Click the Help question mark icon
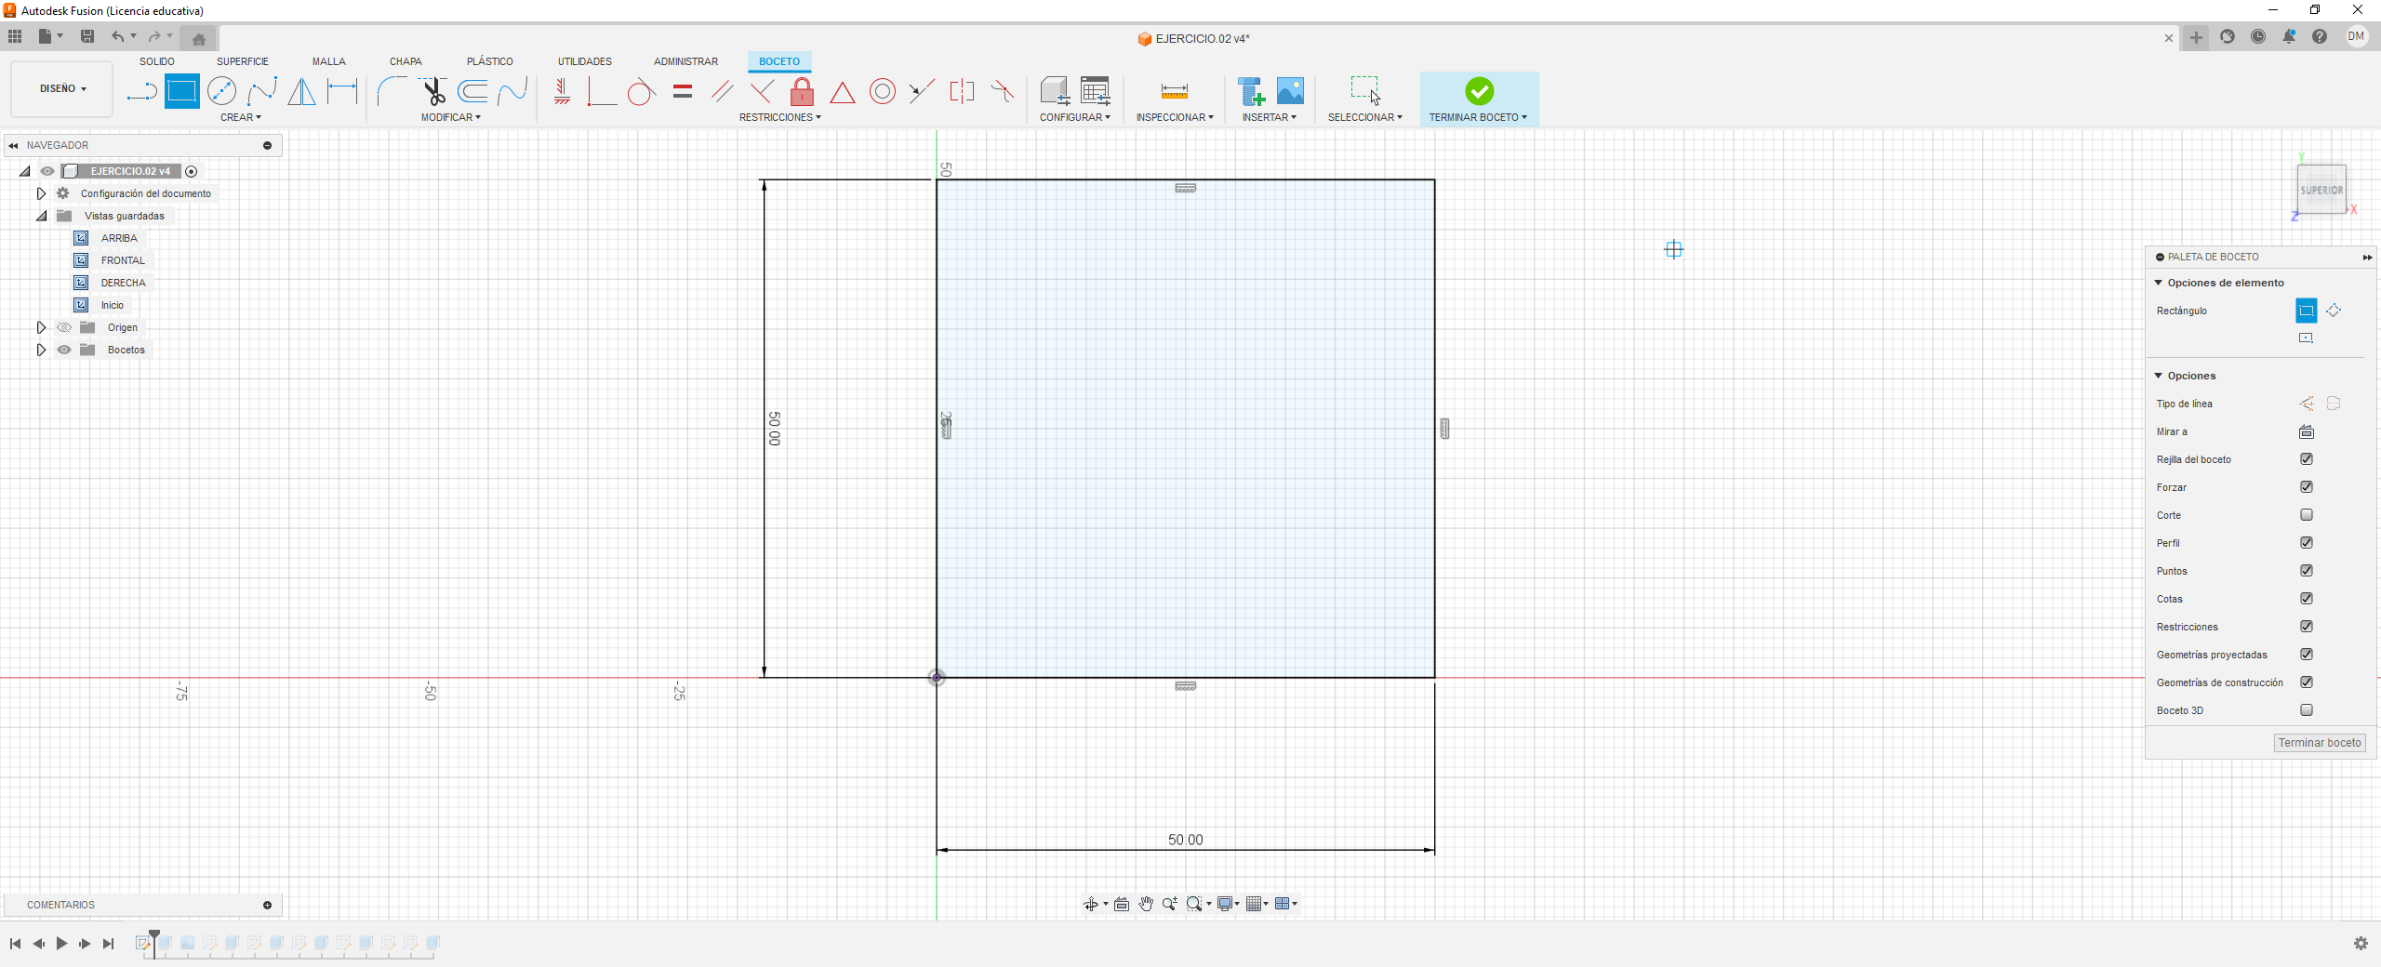The image size is (2381, 967). (2320, 36)
